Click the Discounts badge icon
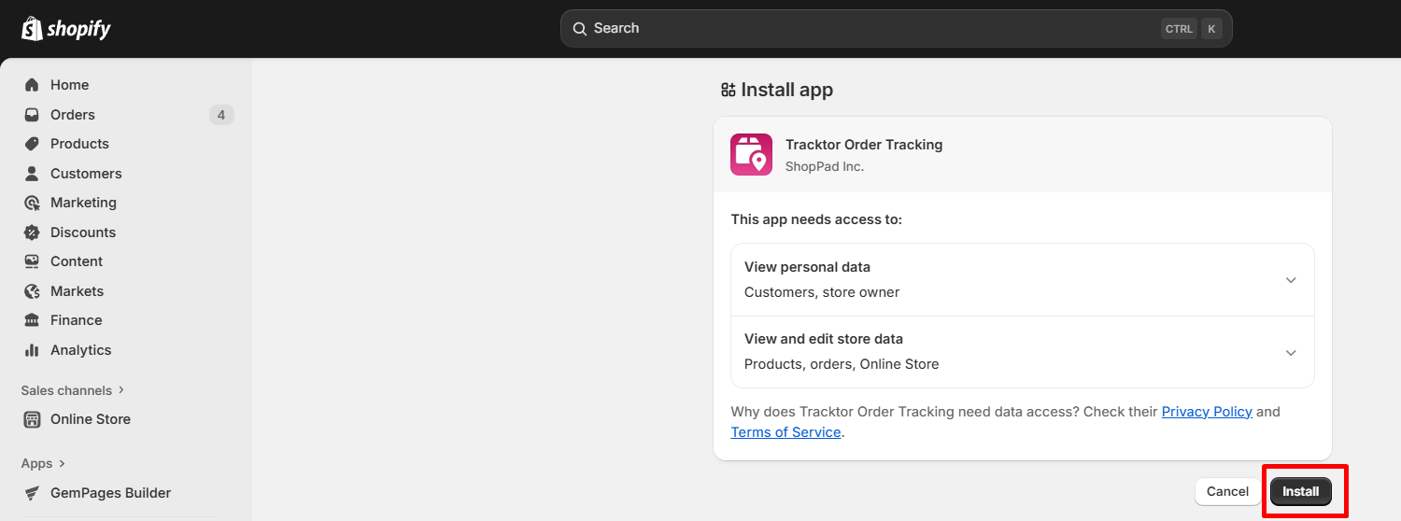The width and height of the screenshot is (1401, 521). click(32, 232)
